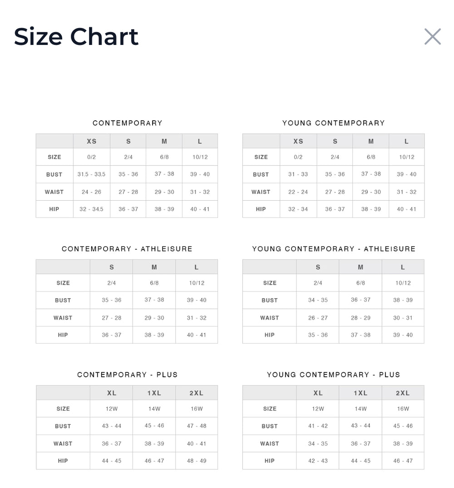Viewport: 454px width, 488px height.
Task: Select the 48 - 49 hip cell
Action: point(197,461)
